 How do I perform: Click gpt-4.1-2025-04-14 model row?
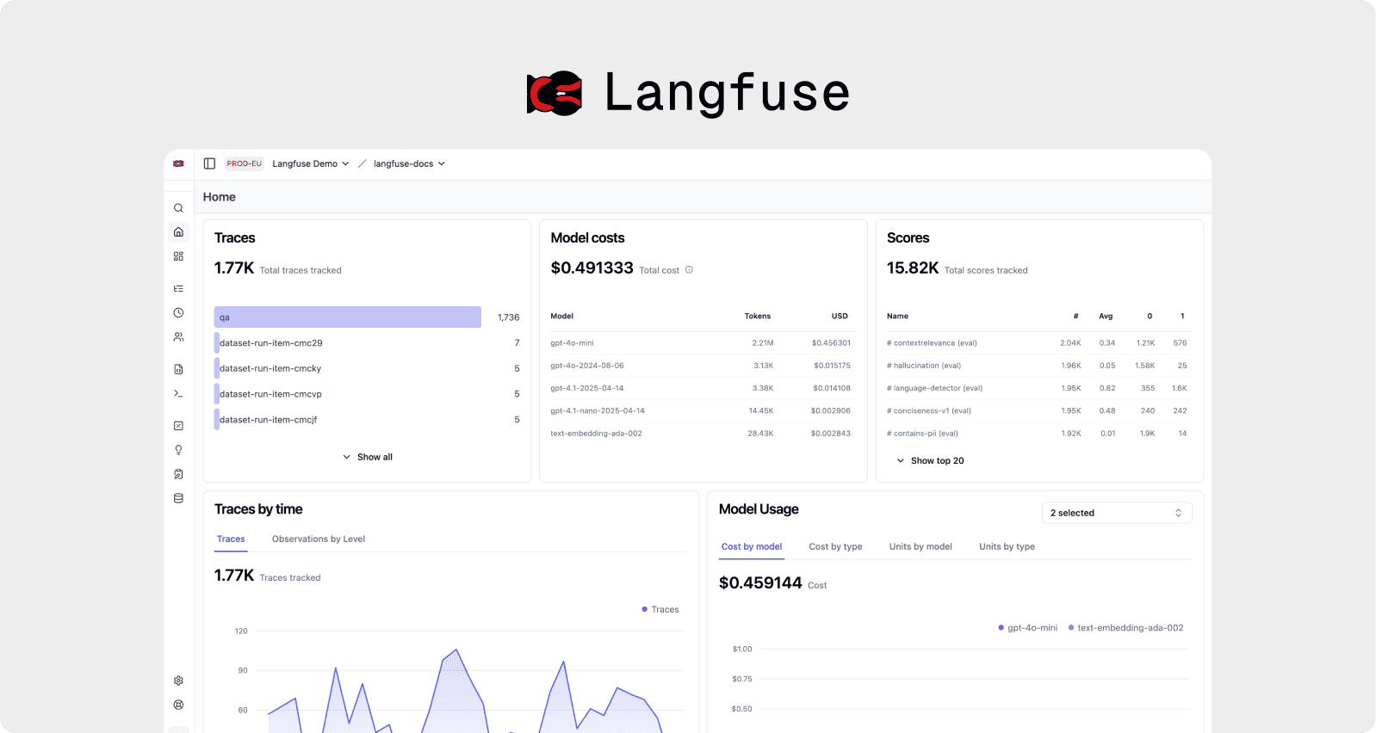coord(703,388)
